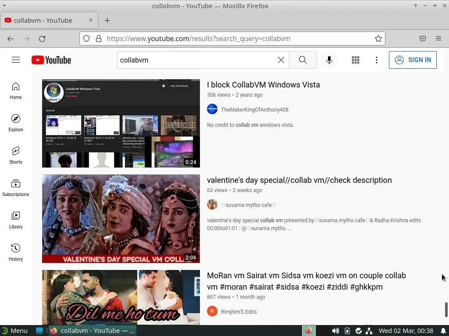Image resolution: width=449 pixels, height=336 pixels.
Task: Click suvarna mytho cafe channel avatar
Action: pos(212,205)
